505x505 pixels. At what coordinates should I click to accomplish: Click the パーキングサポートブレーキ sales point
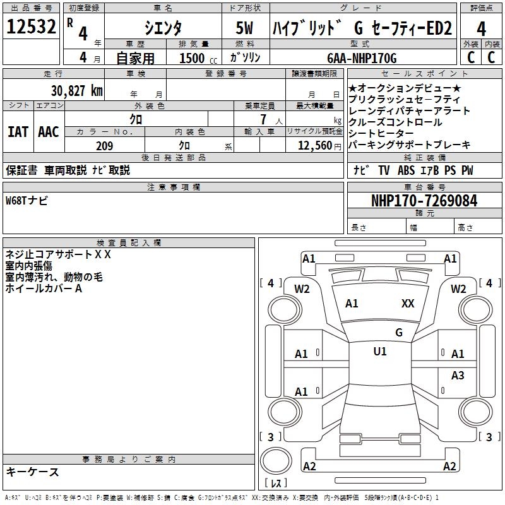(409, 145)
